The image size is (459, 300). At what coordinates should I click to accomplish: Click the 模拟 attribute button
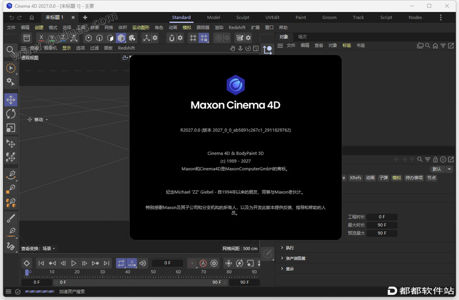(397, 177)
